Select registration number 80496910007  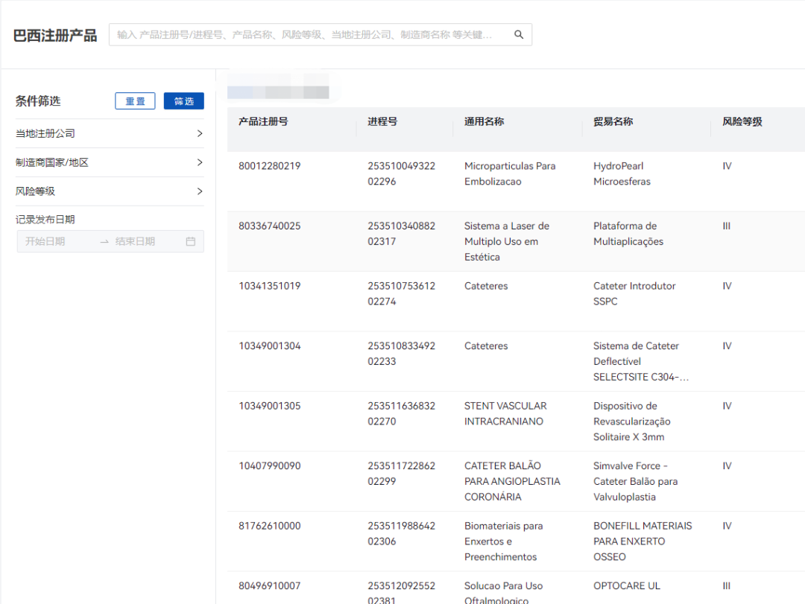click(x=270, y=586)
